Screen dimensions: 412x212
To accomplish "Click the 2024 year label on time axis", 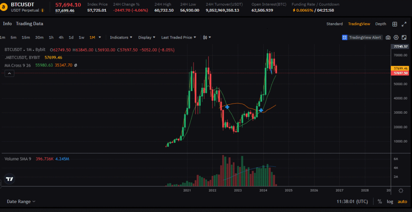I will tap(263, 190).
